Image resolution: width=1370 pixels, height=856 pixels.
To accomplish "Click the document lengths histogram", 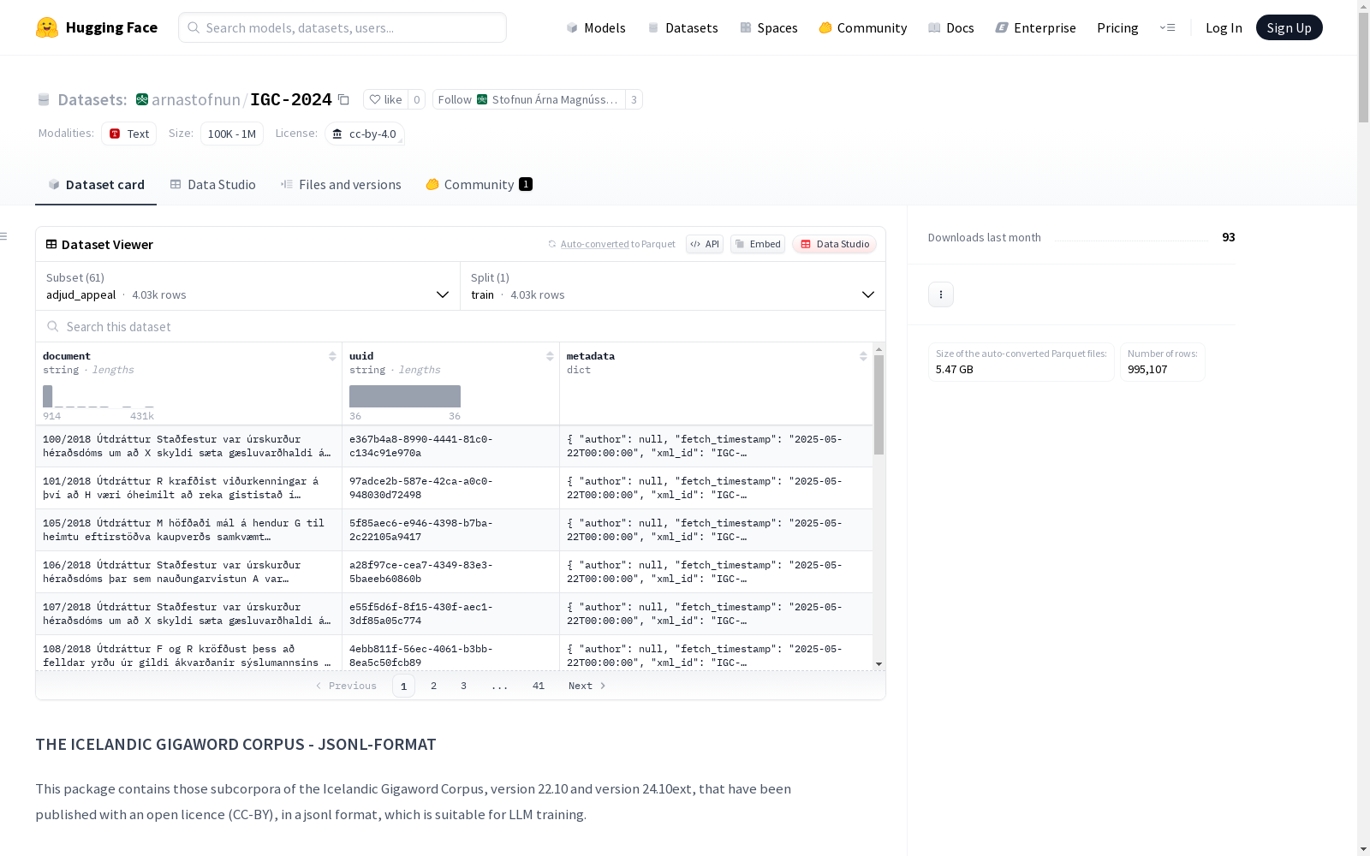I will [x=98, y=396].
